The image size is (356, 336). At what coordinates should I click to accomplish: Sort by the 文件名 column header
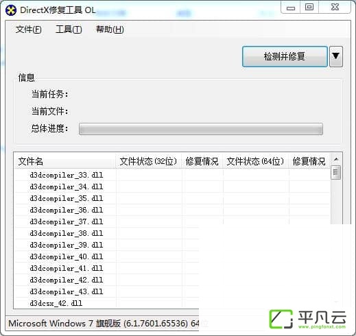coord(64,161)
